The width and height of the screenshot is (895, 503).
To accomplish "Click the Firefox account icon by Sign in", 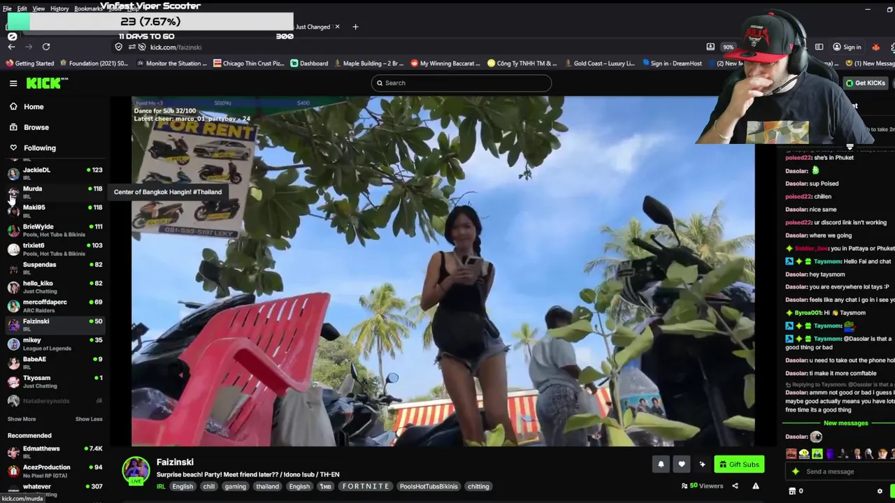I will coord(837,47).
